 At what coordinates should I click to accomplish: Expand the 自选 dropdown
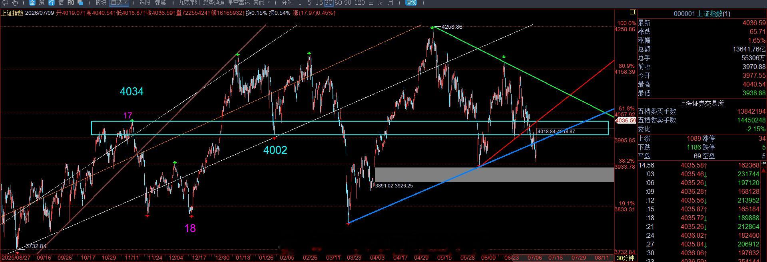118,2
